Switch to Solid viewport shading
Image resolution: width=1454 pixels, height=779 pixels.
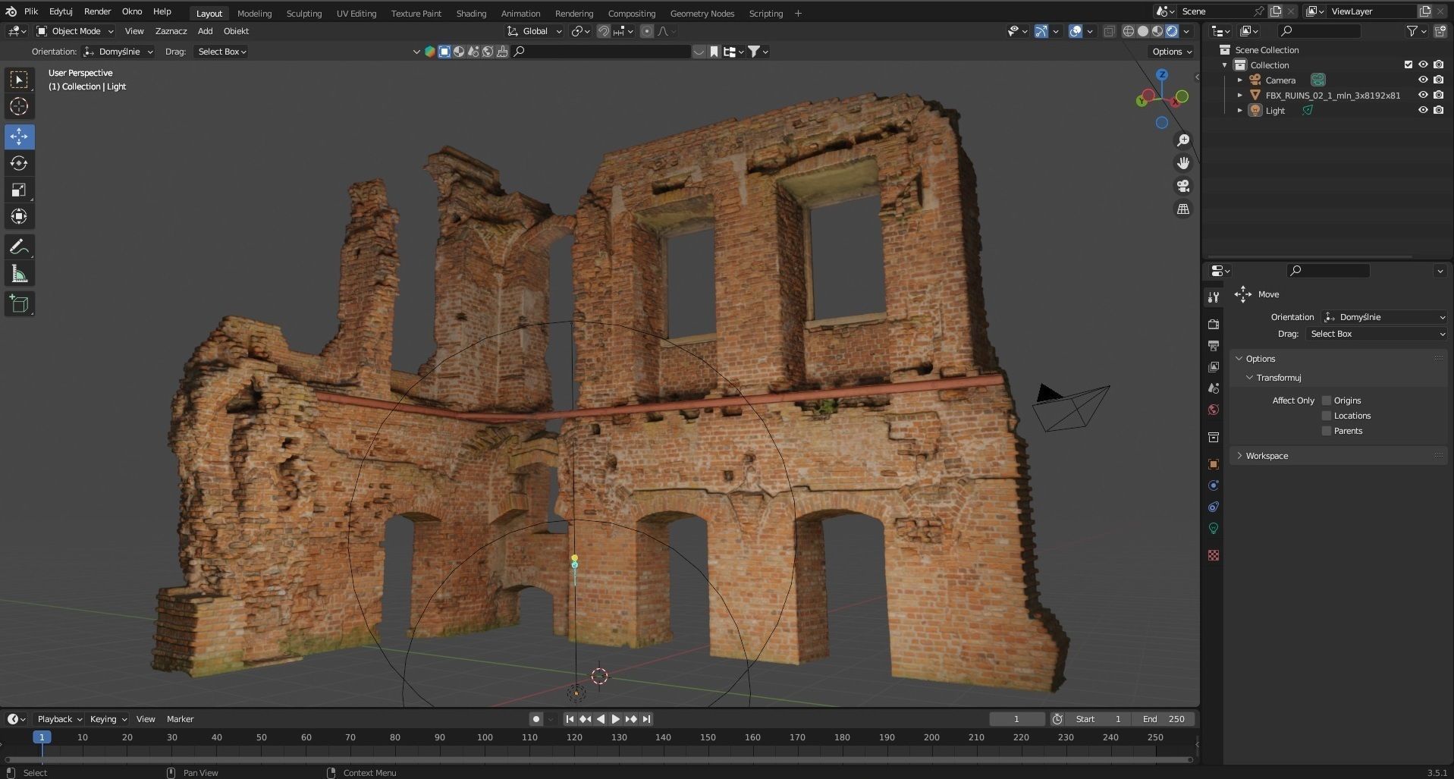1143,31
